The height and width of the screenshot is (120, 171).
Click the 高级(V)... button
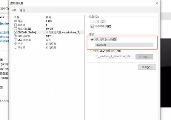click(147, 67)
